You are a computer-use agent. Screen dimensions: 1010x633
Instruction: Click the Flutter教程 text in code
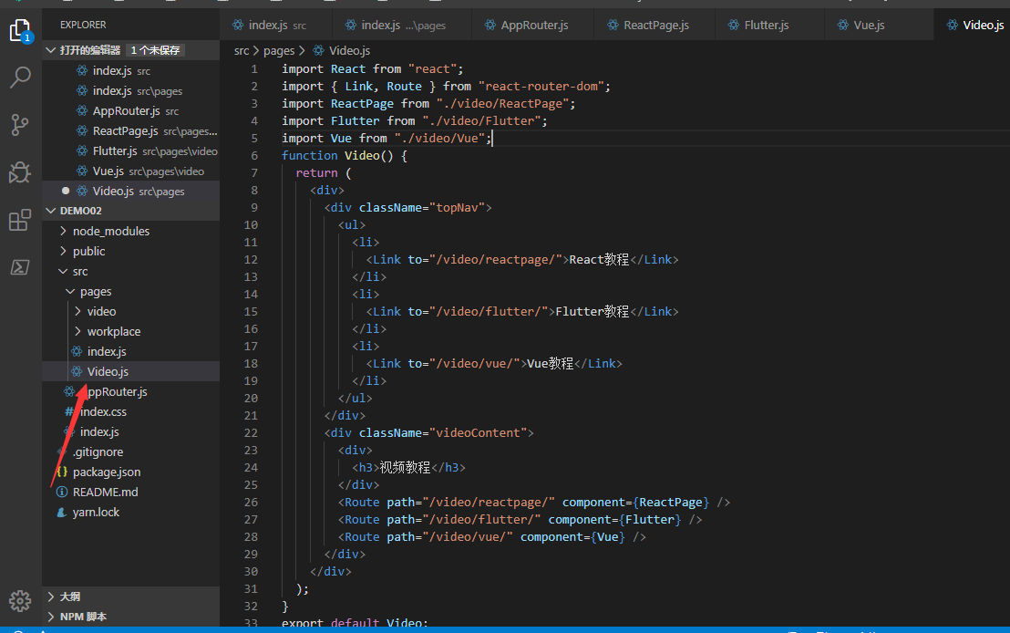[x=592, y=311]
